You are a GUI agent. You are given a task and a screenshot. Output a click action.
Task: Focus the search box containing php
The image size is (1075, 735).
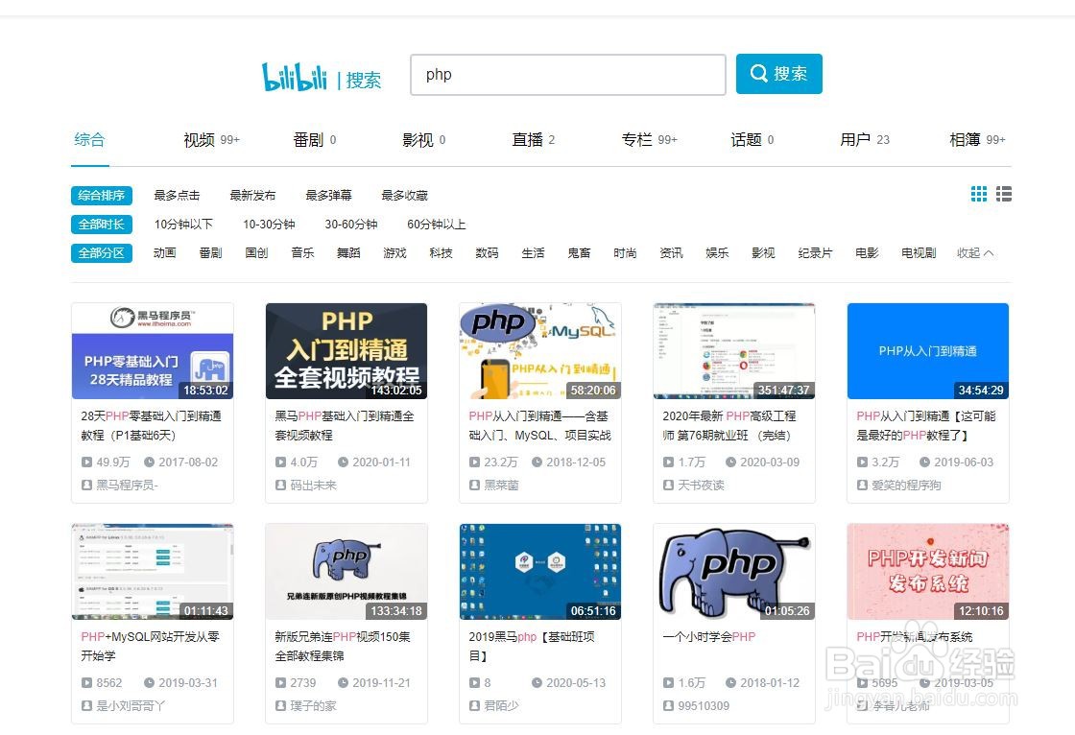pos(567,75)
